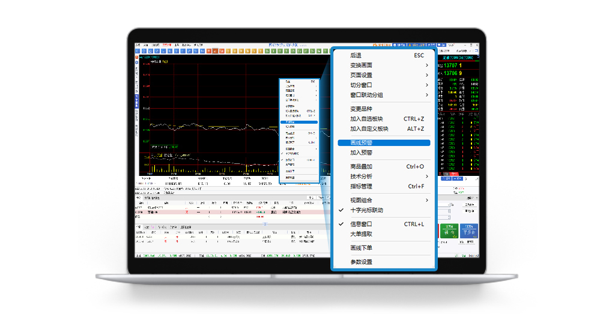Open 指标管理 from the menu
Image resolution: width=615 pixels, height=314 pixels.
(x=384, y=186)
